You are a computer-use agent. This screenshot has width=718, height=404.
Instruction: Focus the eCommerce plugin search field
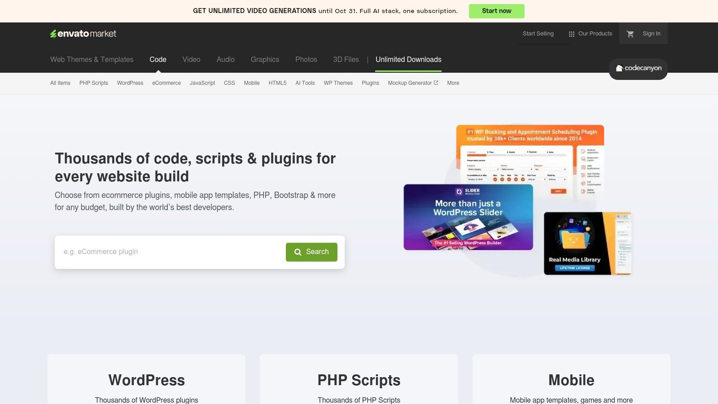171,252
